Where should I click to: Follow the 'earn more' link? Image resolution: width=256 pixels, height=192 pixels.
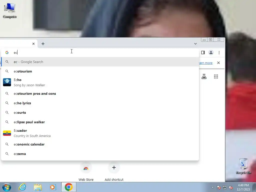click(206, 63)
